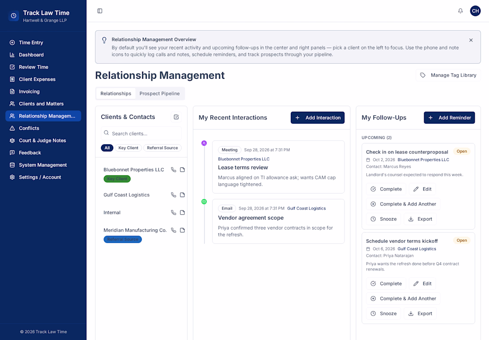Toggle the multi-select checkbox icon in Clients & Contacts

click(176, 117)
